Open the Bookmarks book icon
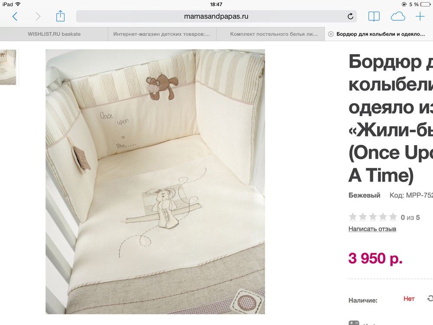433x325 pixels. point(374,16)
